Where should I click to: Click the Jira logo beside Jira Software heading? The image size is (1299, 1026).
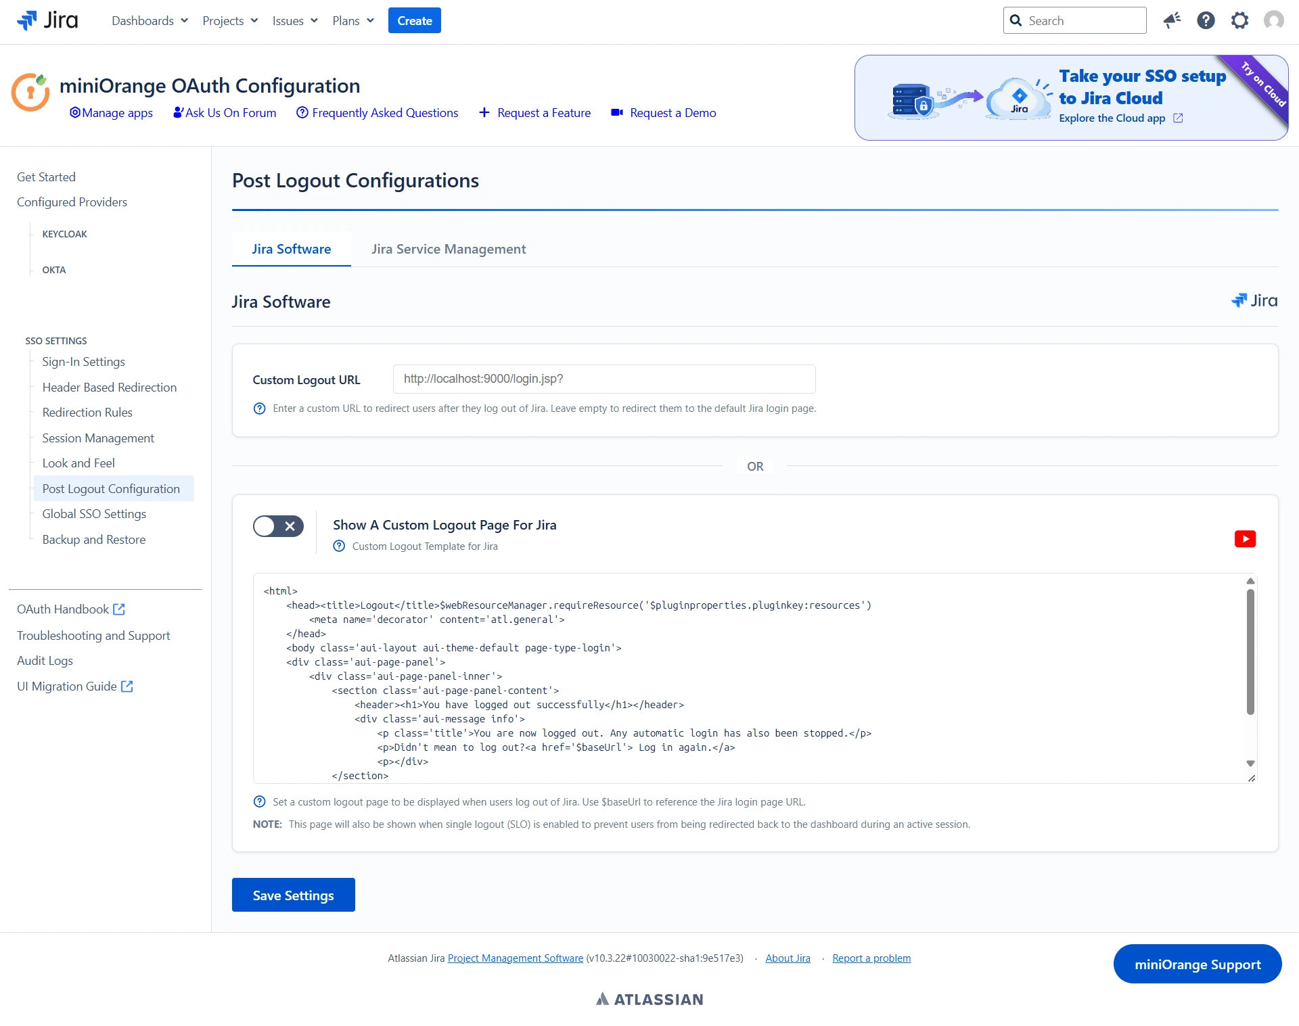(1254, 300)
